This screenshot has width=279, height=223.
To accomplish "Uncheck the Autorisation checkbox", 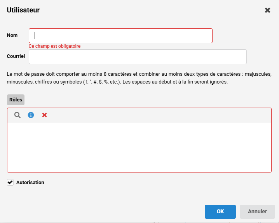I will [x=10, y=183].
